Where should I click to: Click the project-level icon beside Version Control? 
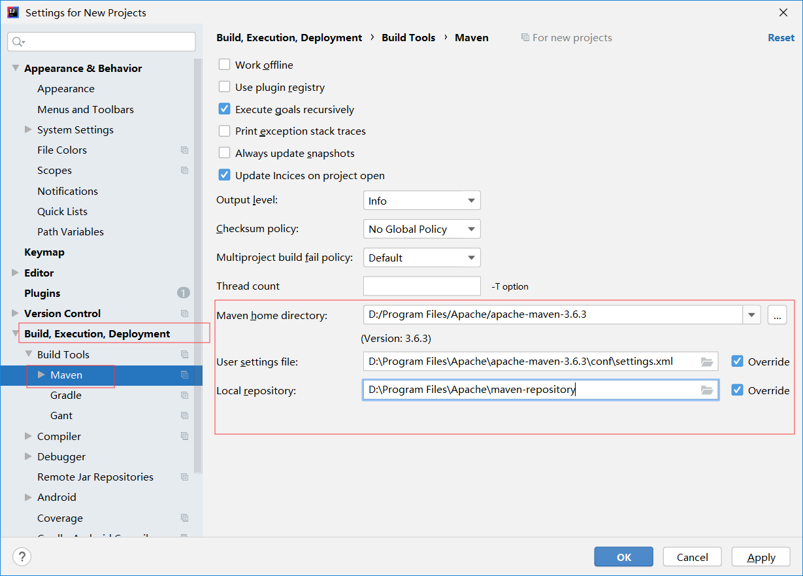coord(184,314)
